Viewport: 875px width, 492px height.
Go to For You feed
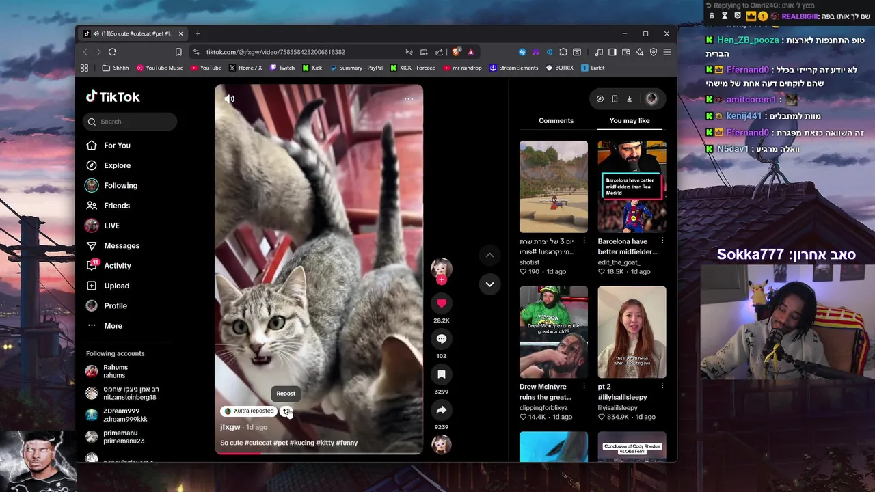[x=117, y=146]
